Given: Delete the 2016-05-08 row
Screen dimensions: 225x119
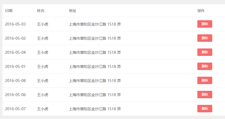Looking at the screenshot, I should click(x=205, y=80).
